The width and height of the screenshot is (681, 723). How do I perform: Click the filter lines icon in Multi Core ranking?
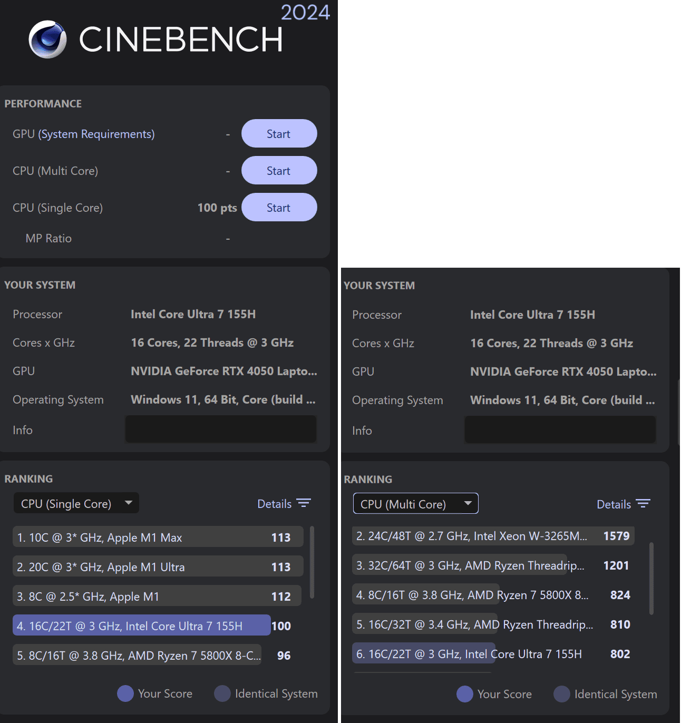pyautogui.click(x=643, y=504)
